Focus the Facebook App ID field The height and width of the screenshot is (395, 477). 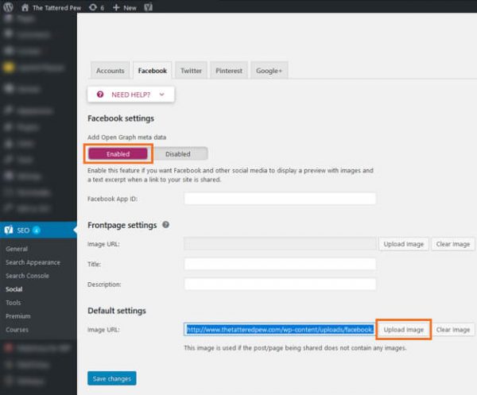click(x=280, y=199)
